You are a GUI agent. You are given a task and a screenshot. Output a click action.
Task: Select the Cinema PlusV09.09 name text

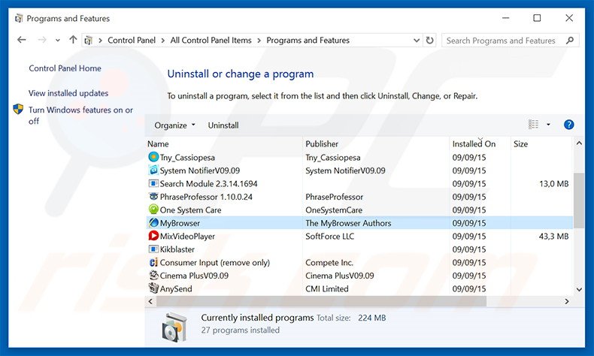pos(194,276)
